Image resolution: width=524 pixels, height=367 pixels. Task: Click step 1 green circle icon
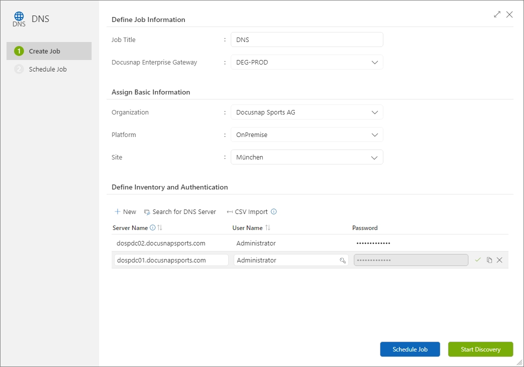click(19, 51)
